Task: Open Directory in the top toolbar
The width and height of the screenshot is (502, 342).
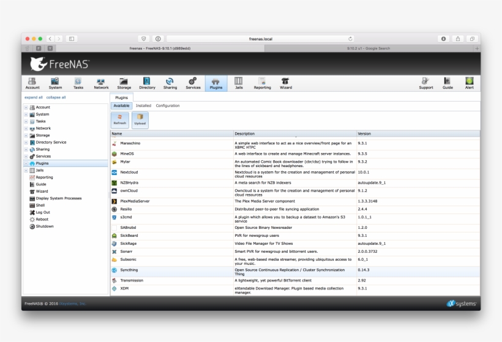Action: point(147,83)
